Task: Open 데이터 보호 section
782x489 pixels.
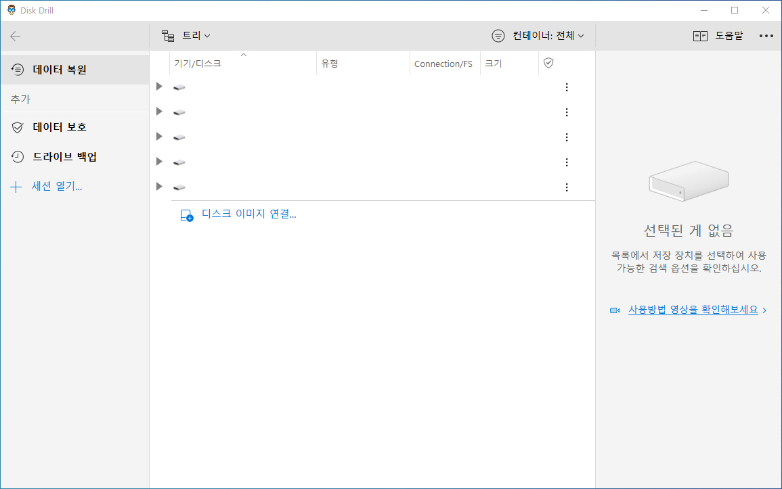Action: (x=74, y=127)
